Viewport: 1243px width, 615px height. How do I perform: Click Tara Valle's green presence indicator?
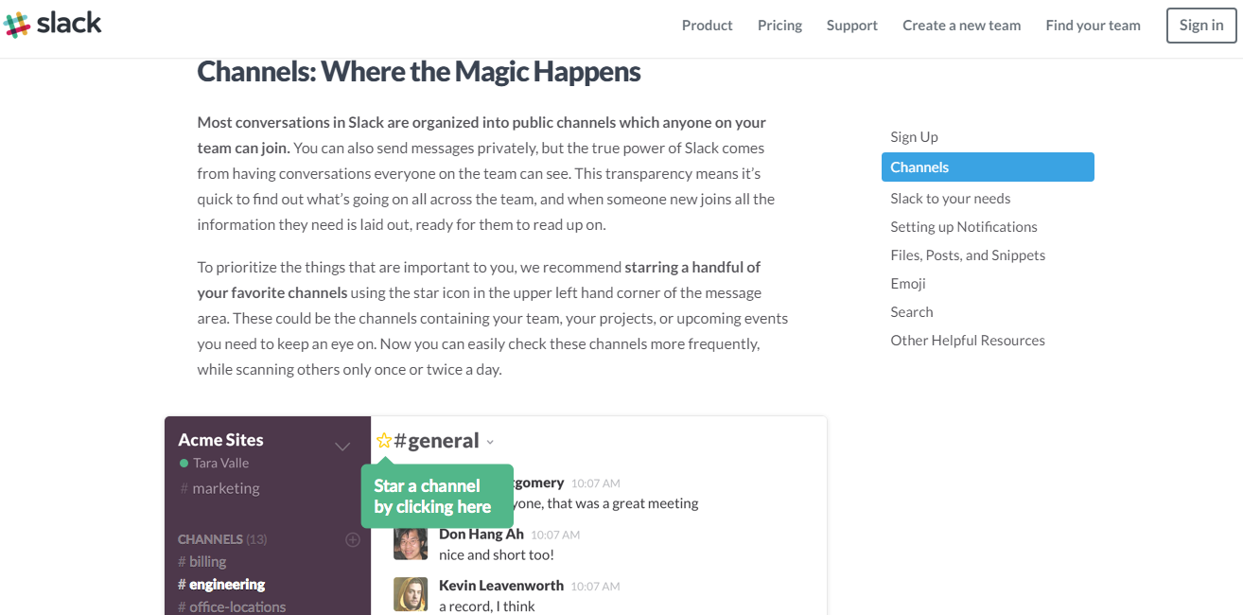coord(185,463)
